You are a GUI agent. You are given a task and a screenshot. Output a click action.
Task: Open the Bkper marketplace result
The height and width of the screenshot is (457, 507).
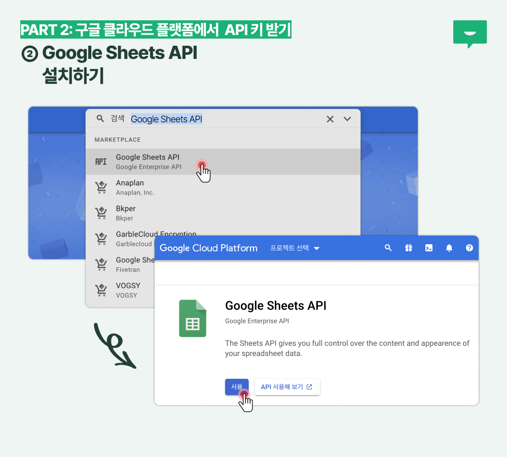(223, 213)
